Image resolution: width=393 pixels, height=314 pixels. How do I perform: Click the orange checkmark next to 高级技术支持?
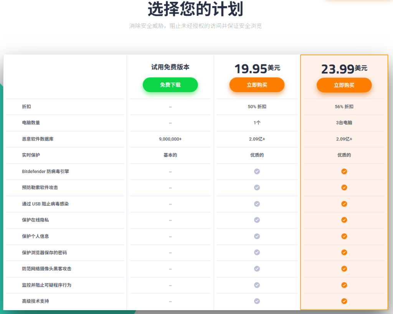click(x=344, y=301)
